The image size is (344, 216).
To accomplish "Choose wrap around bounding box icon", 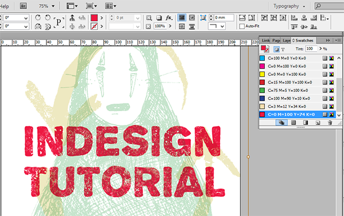I will [x=191, y=18].
